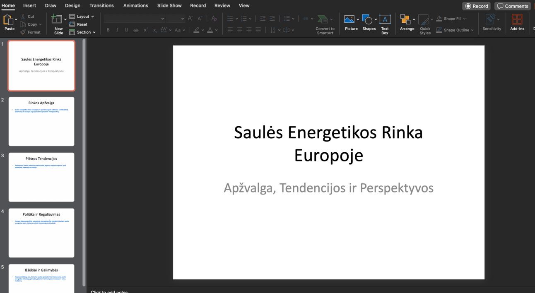Click the Reset slide icon
Viewport: 535px width, 293px height.
coord(79,24)
